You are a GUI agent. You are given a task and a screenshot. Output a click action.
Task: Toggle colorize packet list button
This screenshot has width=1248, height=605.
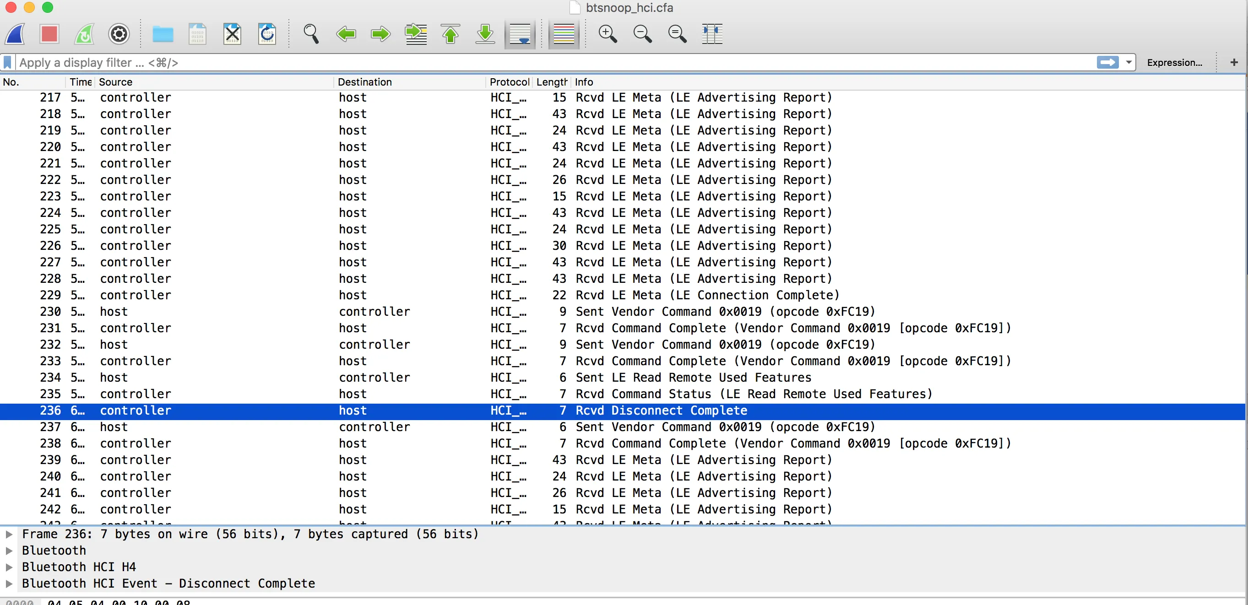[x=564, y=34]
